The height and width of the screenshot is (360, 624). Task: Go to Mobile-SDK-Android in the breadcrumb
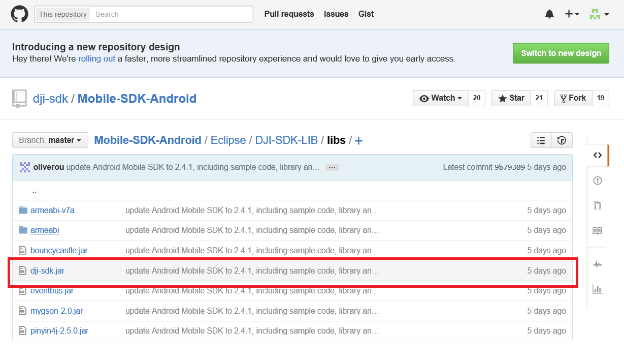click(148, 140)
